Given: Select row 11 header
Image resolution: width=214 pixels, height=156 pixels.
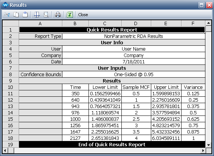Looking at the screenshot, I should pyautogui.click(x=10, y=94).
